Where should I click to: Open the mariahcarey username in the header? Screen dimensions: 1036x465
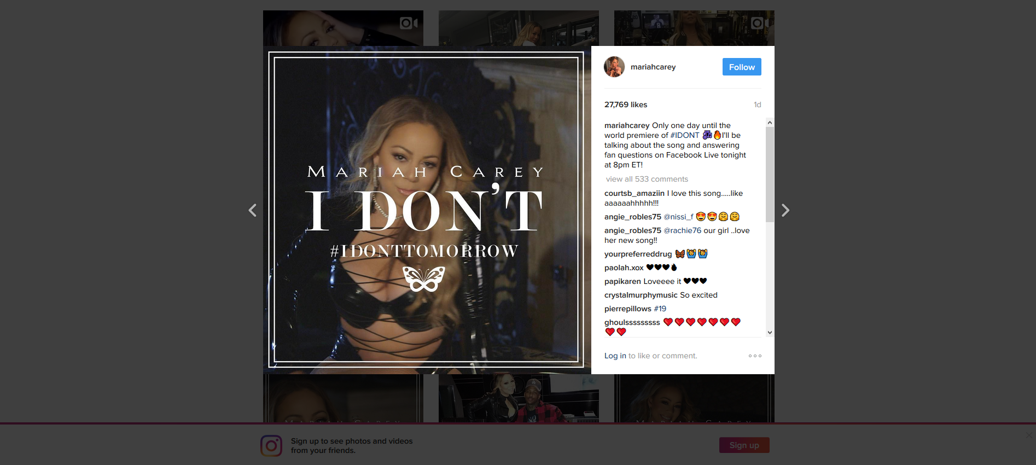click(x=653, y=67)
